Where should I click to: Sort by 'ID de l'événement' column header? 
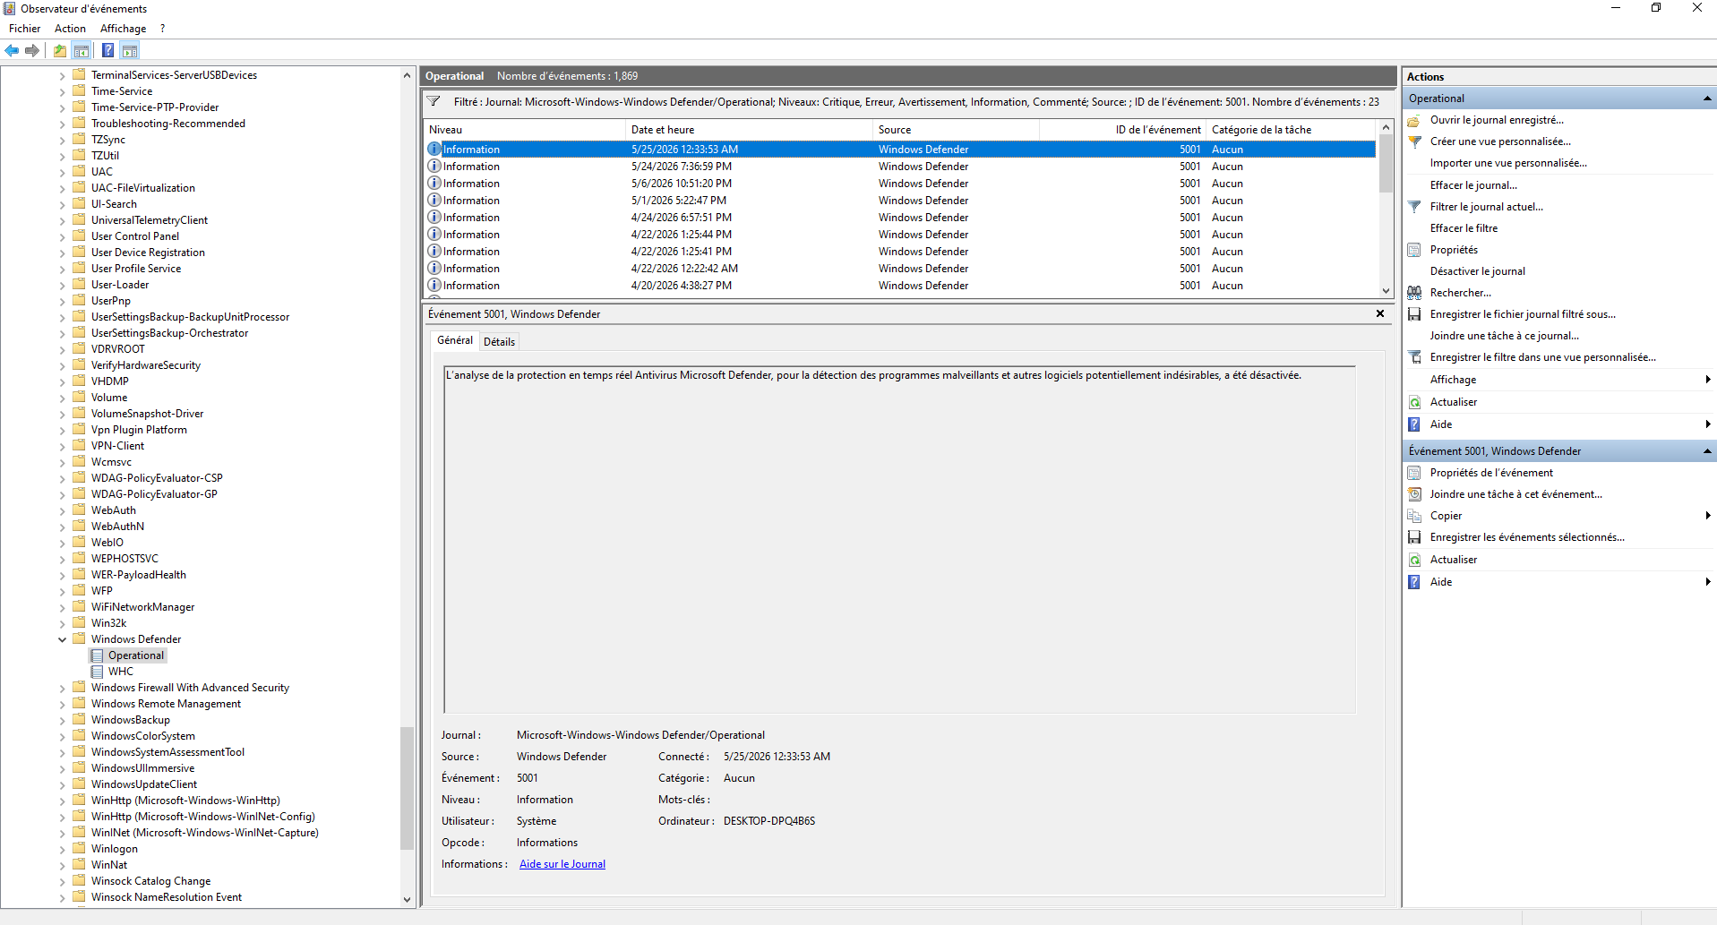[1122, 130]
